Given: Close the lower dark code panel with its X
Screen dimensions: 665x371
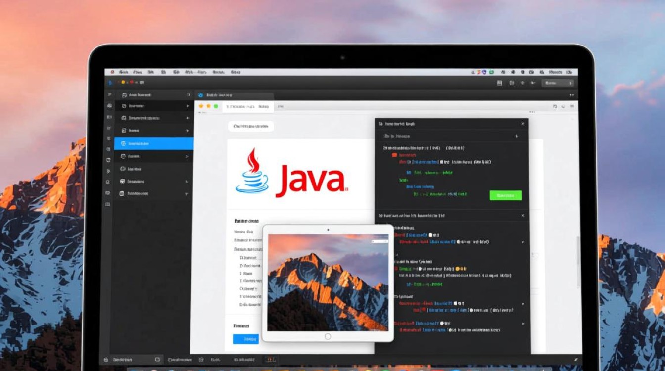Looking at the screenshot, I should (522, 216).
